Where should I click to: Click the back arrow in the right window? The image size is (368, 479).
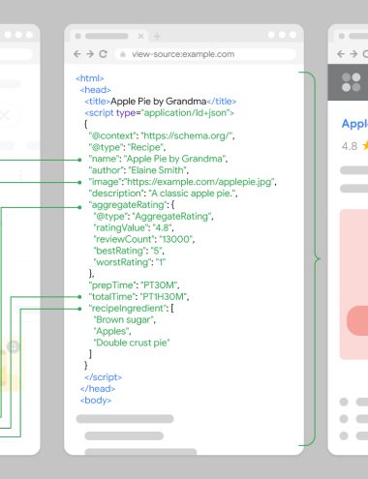(x=341, y=54)
